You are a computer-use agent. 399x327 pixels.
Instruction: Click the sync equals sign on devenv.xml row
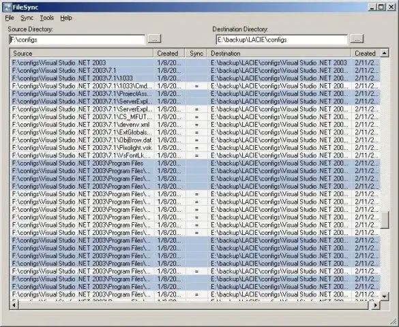click(196, 125)
